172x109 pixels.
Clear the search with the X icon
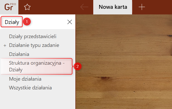click(70, 22)
